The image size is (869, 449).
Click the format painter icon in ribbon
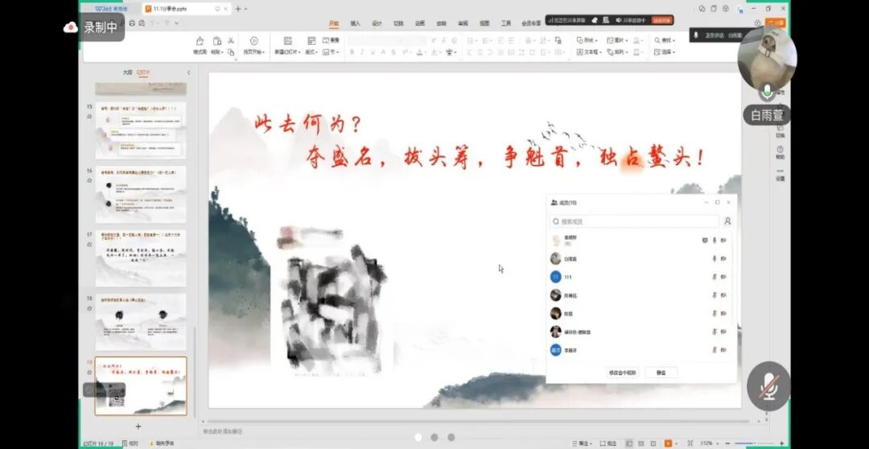200,45
